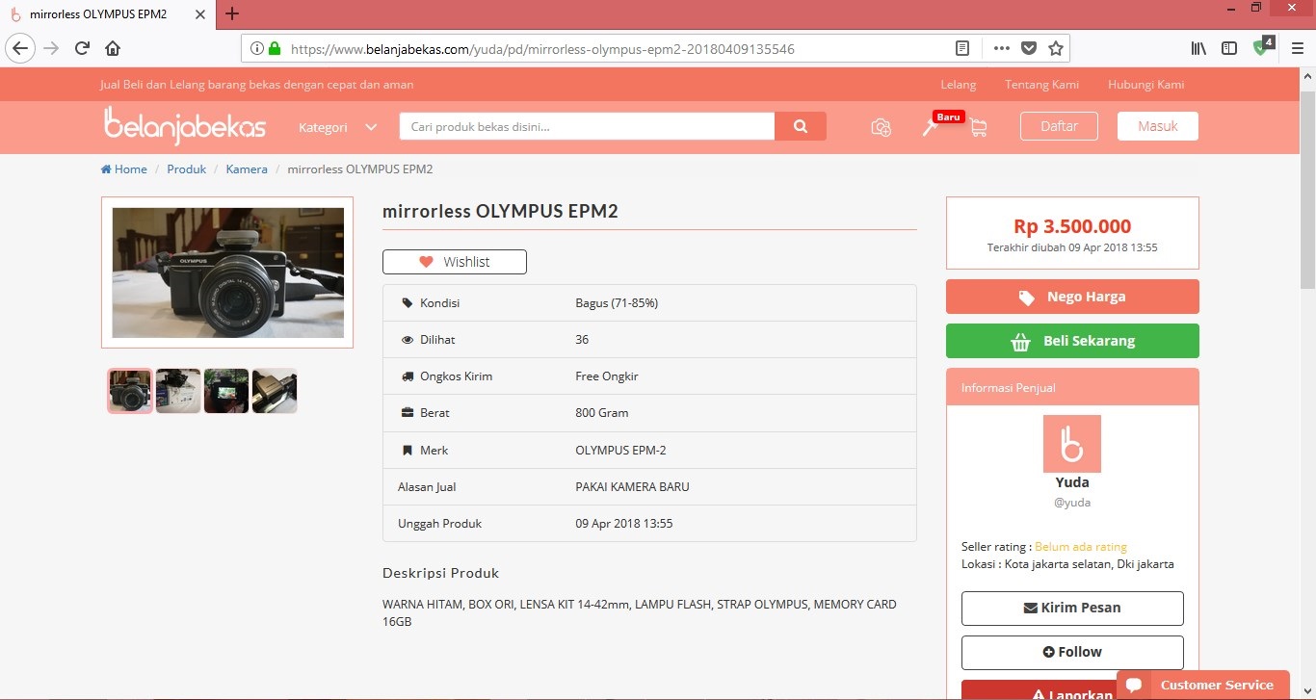
Task: Go to the Lelang menu item
Action: click(958, 85)
